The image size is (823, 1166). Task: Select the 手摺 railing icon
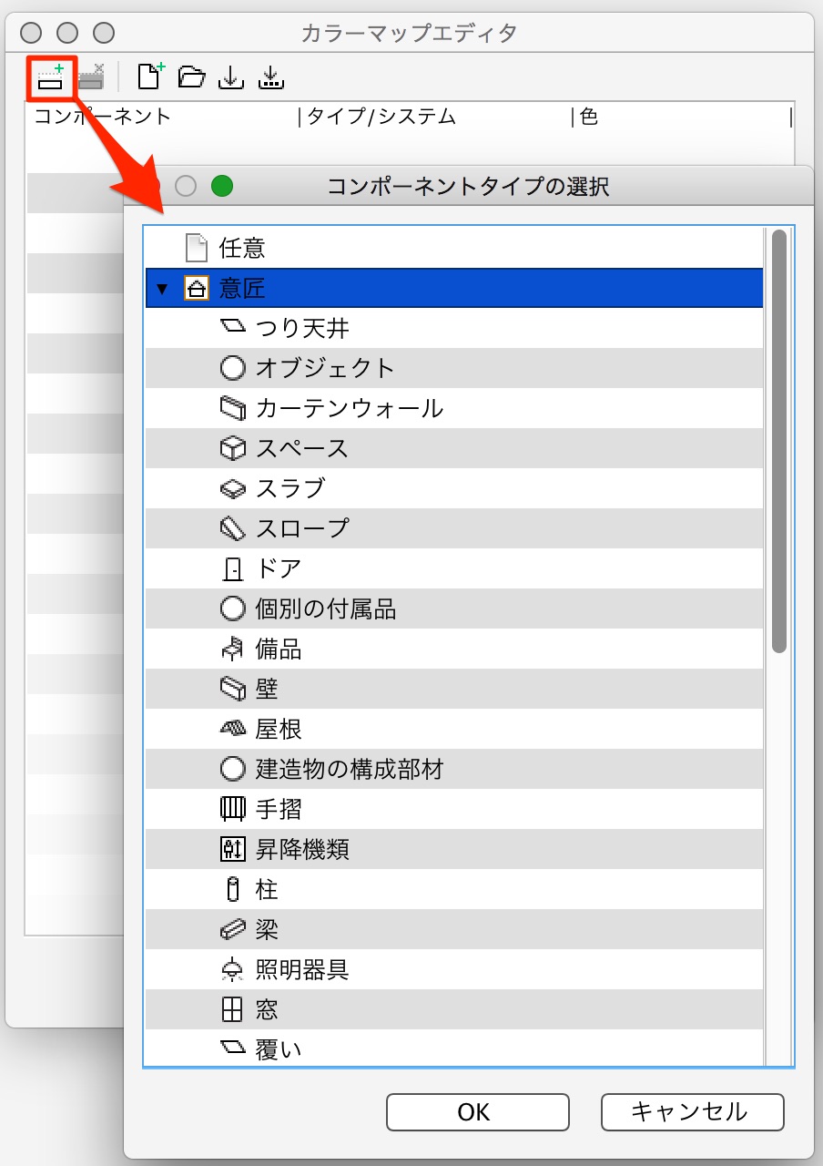233,809
